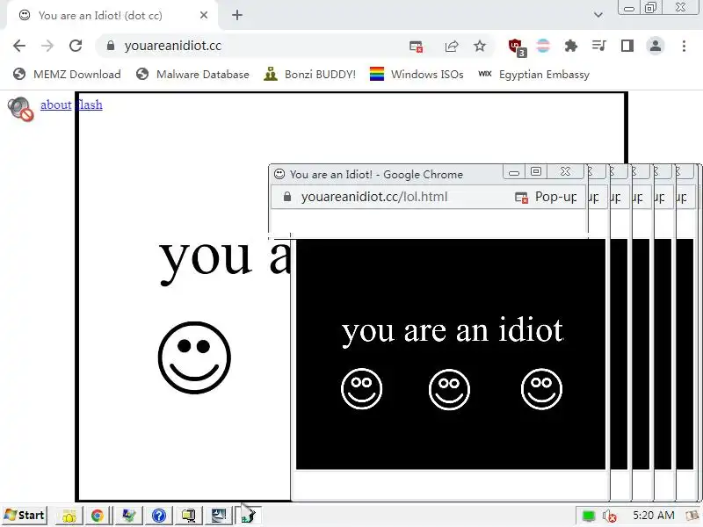703x527 pixels.
Task: Open the blue help question-mark taskbar icon
Action: click(159, 516)
